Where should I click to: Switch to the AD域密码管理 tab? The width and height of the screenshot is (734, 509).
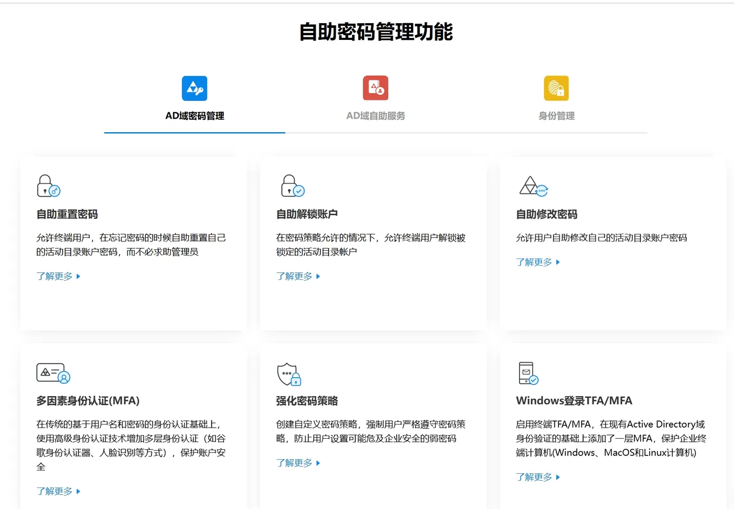pyautogui.click(x=195, y=116)
